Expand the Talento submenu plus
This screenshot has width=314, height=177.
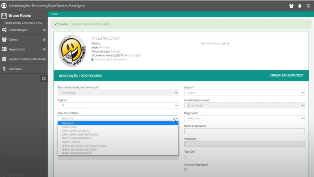point(44,40)
